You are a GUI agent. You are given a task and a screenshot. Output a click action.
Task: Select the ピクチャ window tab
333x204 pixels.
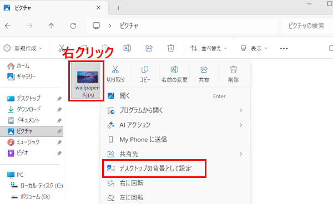tap(54, 8)
